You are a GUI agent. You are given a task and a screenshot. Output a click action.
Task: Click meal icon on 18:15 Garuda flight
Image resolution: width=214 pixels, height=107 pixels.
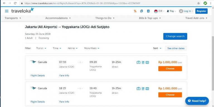point(143,89)
